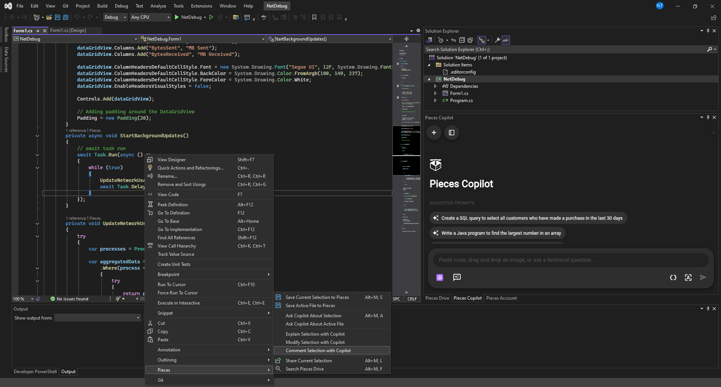Open the Debug configuration dropdown
Viewport: 721px width, 387px height.
(115, 17)
